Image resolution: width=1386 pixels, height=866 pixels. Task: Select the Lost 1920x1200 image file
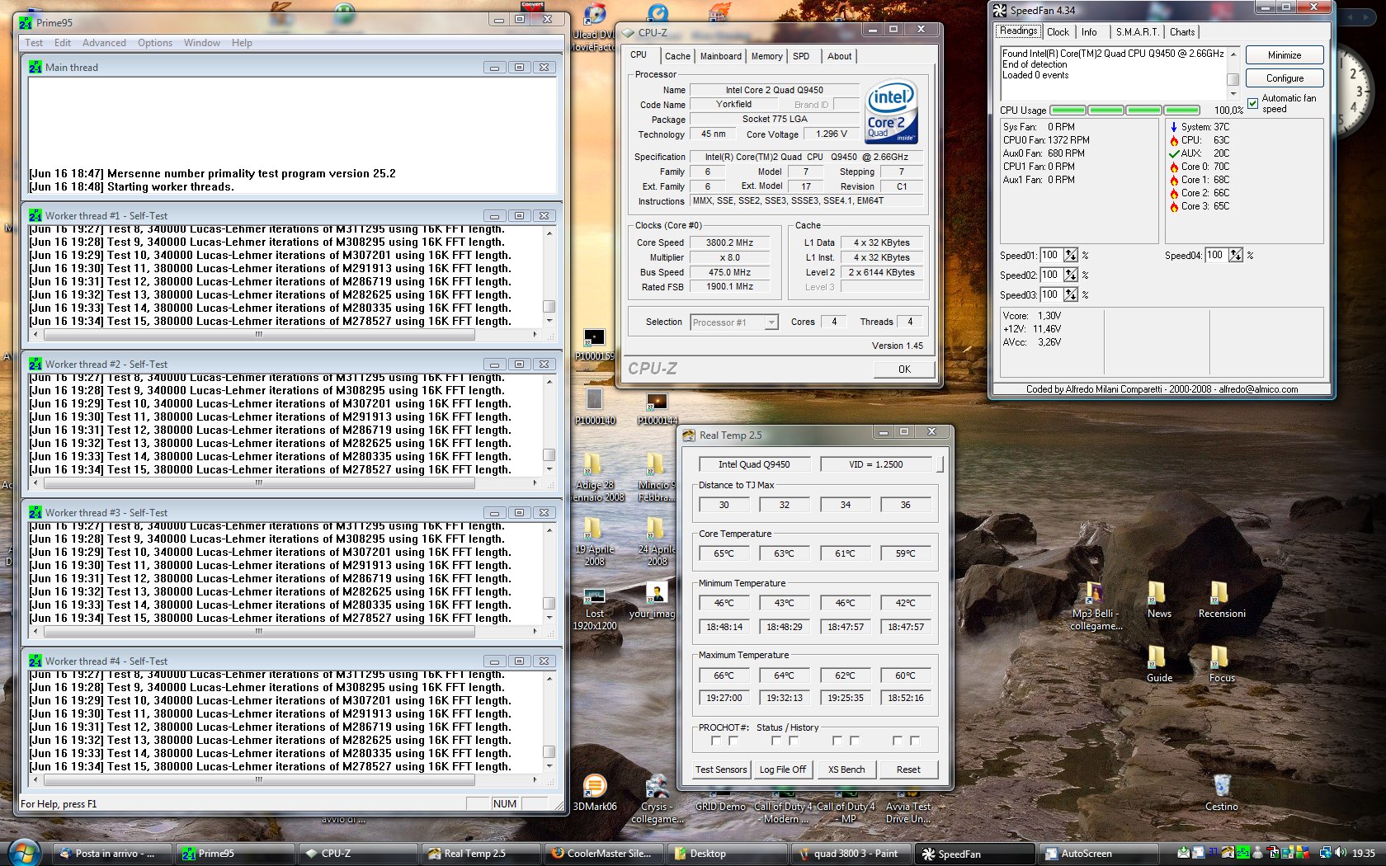click(x=594, y=609)
